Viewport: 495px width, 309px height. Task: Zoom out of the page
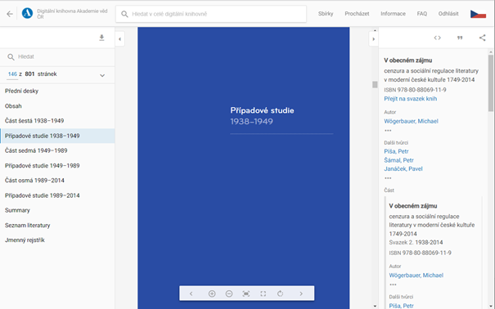229,293
